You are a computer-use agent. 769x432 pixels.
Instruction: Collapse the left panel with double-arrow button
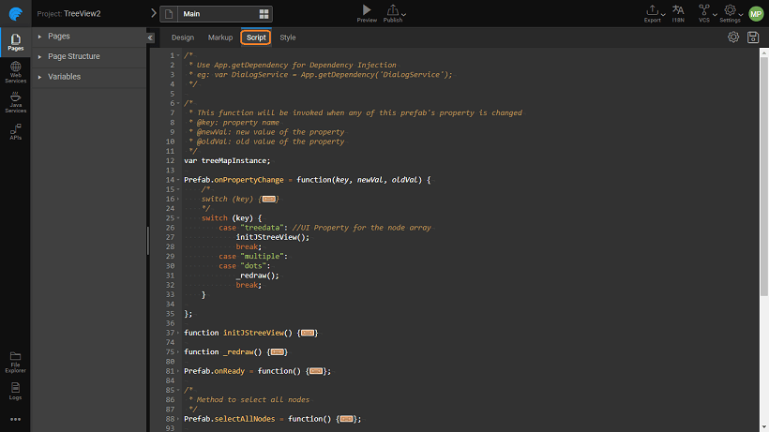(151, 37)
